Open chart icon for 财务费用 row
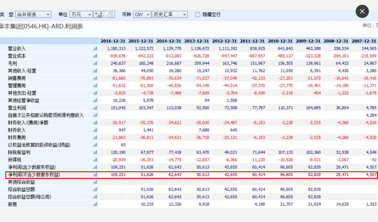The width and height of the screenshot is (378, 222). (x=95, y=137)
